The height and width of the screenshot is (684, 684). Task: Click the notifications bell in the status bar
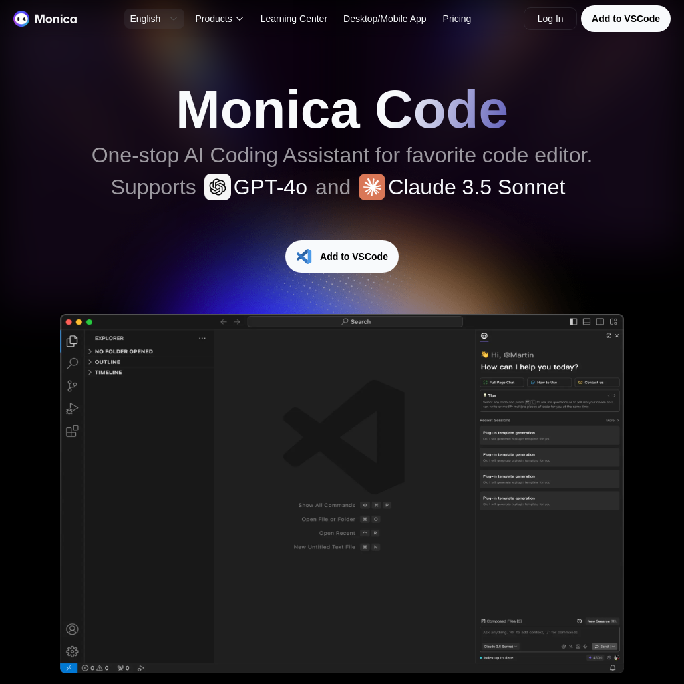pyautogui.click(x=613, y=668)
